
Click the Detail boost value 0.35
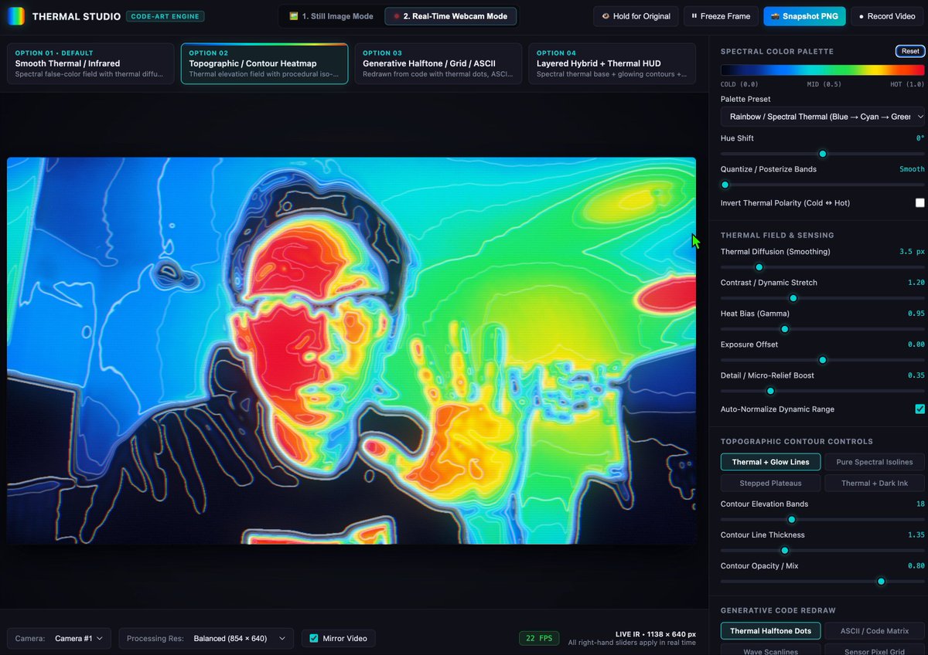pyautogui.click(x=916, y=375)
